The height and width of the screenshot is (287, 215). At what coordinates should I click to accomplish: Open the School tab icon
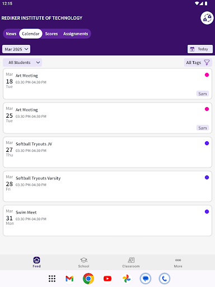tap(84, 260)
